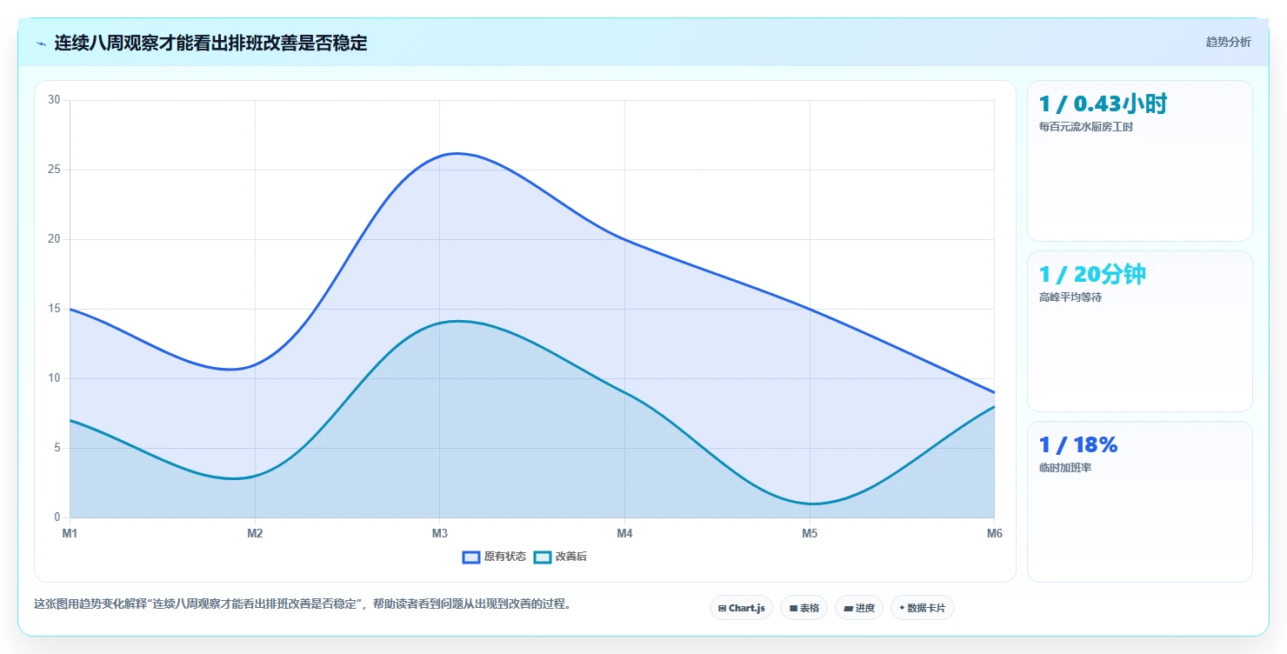Select the 表格 tag chip
This screenshot has height=654, width=1287.
804,608
